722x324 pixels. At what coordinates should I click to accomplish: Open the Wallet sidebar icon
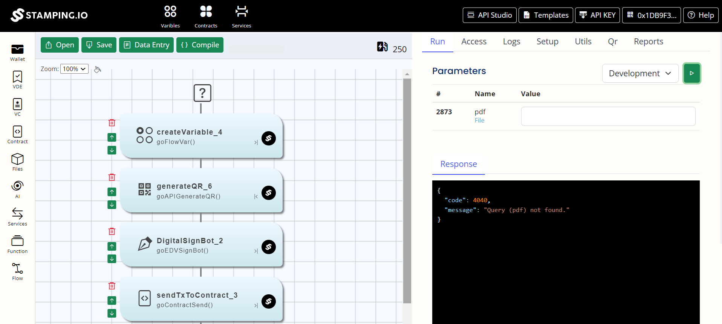click(17, 53)
